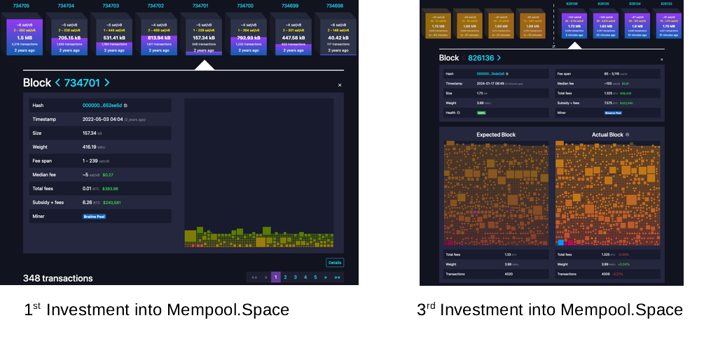Open mempool block arriving in ~10 minutes
The width and height of the screenshot is (718, 341).
[x=532, y=26]
